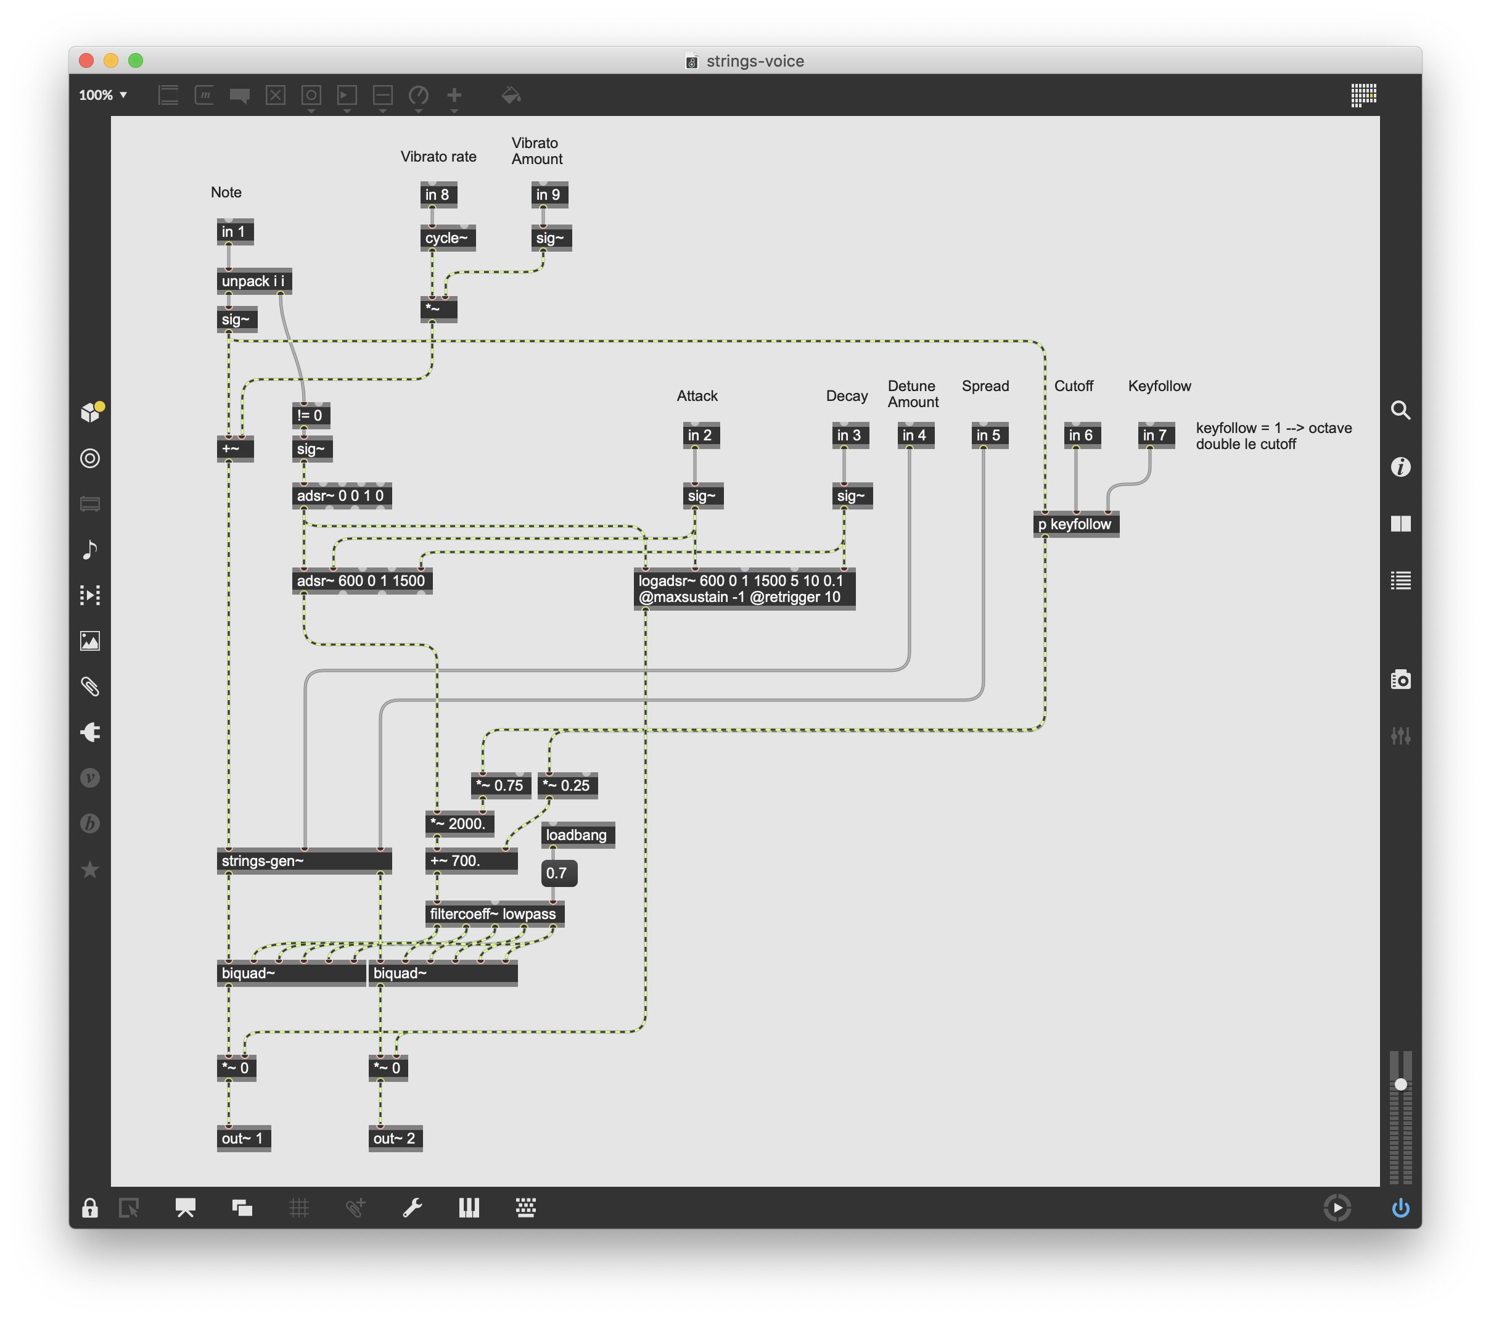Toggle the grid snap icon
Screen dimensions: 1491x1320
[x=298, y=1208]
